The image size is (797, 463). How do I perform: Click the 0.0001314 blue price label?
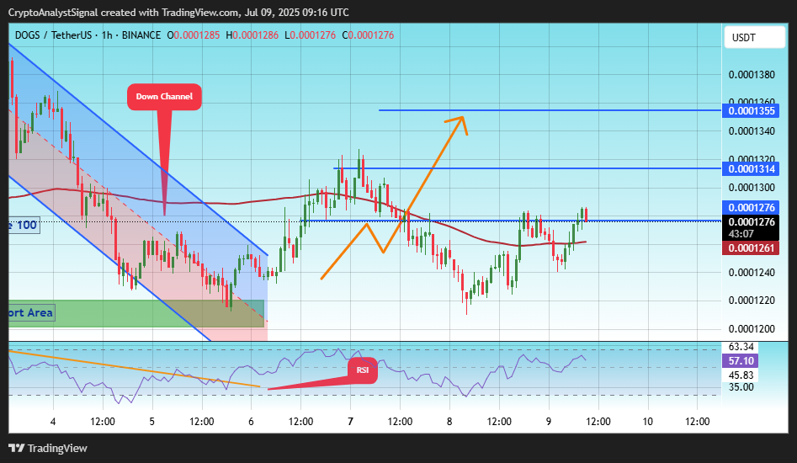[x=751, y=169]
